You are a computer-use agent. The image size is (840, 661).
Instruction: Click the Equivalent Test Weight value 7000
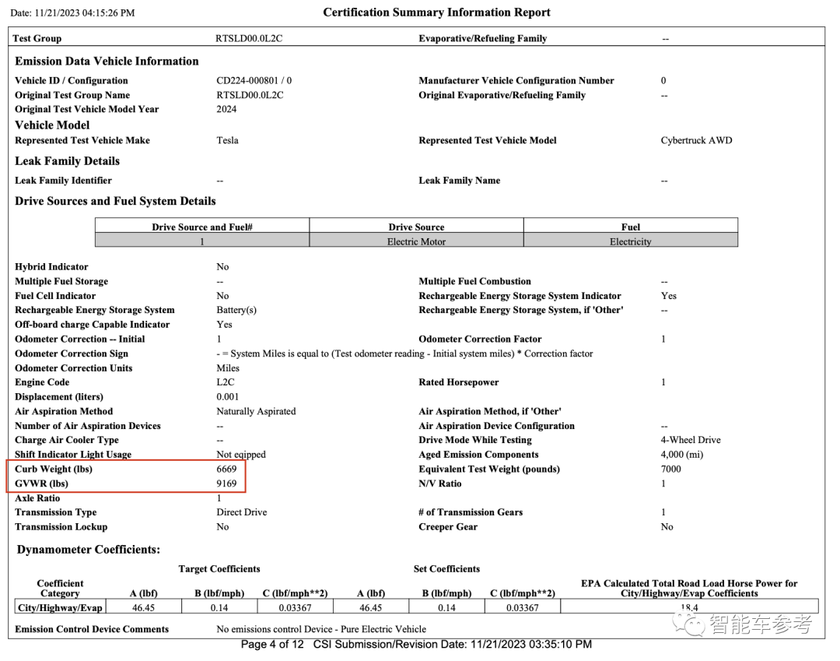click(x=670, y=469)
